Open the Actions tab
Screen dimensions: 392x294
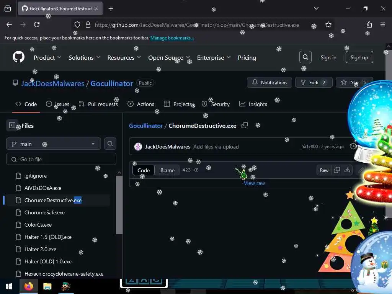point(141,104)
